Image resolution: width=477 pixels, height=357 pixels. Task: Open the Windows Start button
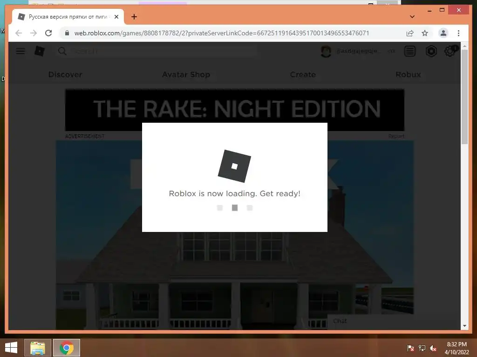click(x=11, y=348)
